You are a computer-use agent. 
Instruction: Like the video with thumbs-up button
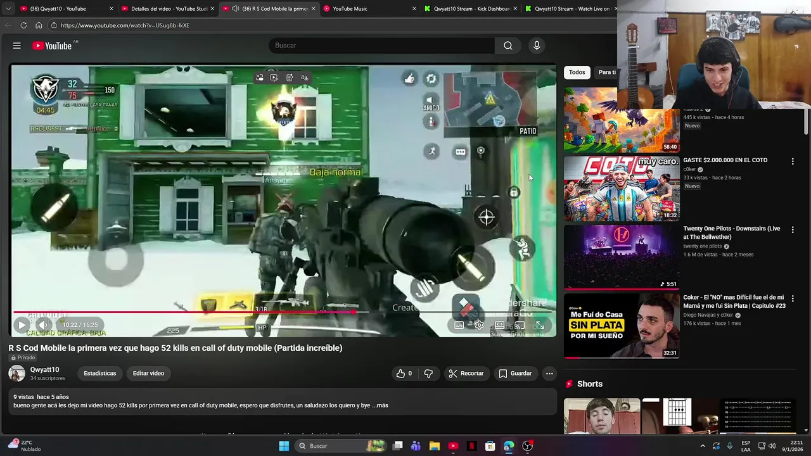404,374
